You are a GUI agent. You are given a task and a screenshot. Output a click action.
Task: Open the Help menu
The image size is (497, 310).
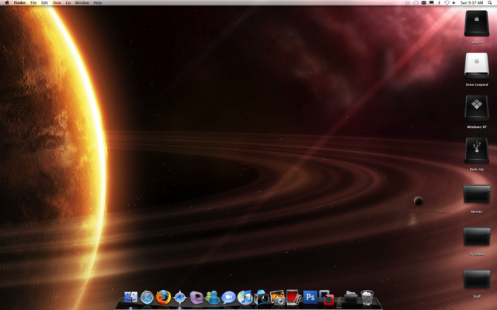(98, 3)
